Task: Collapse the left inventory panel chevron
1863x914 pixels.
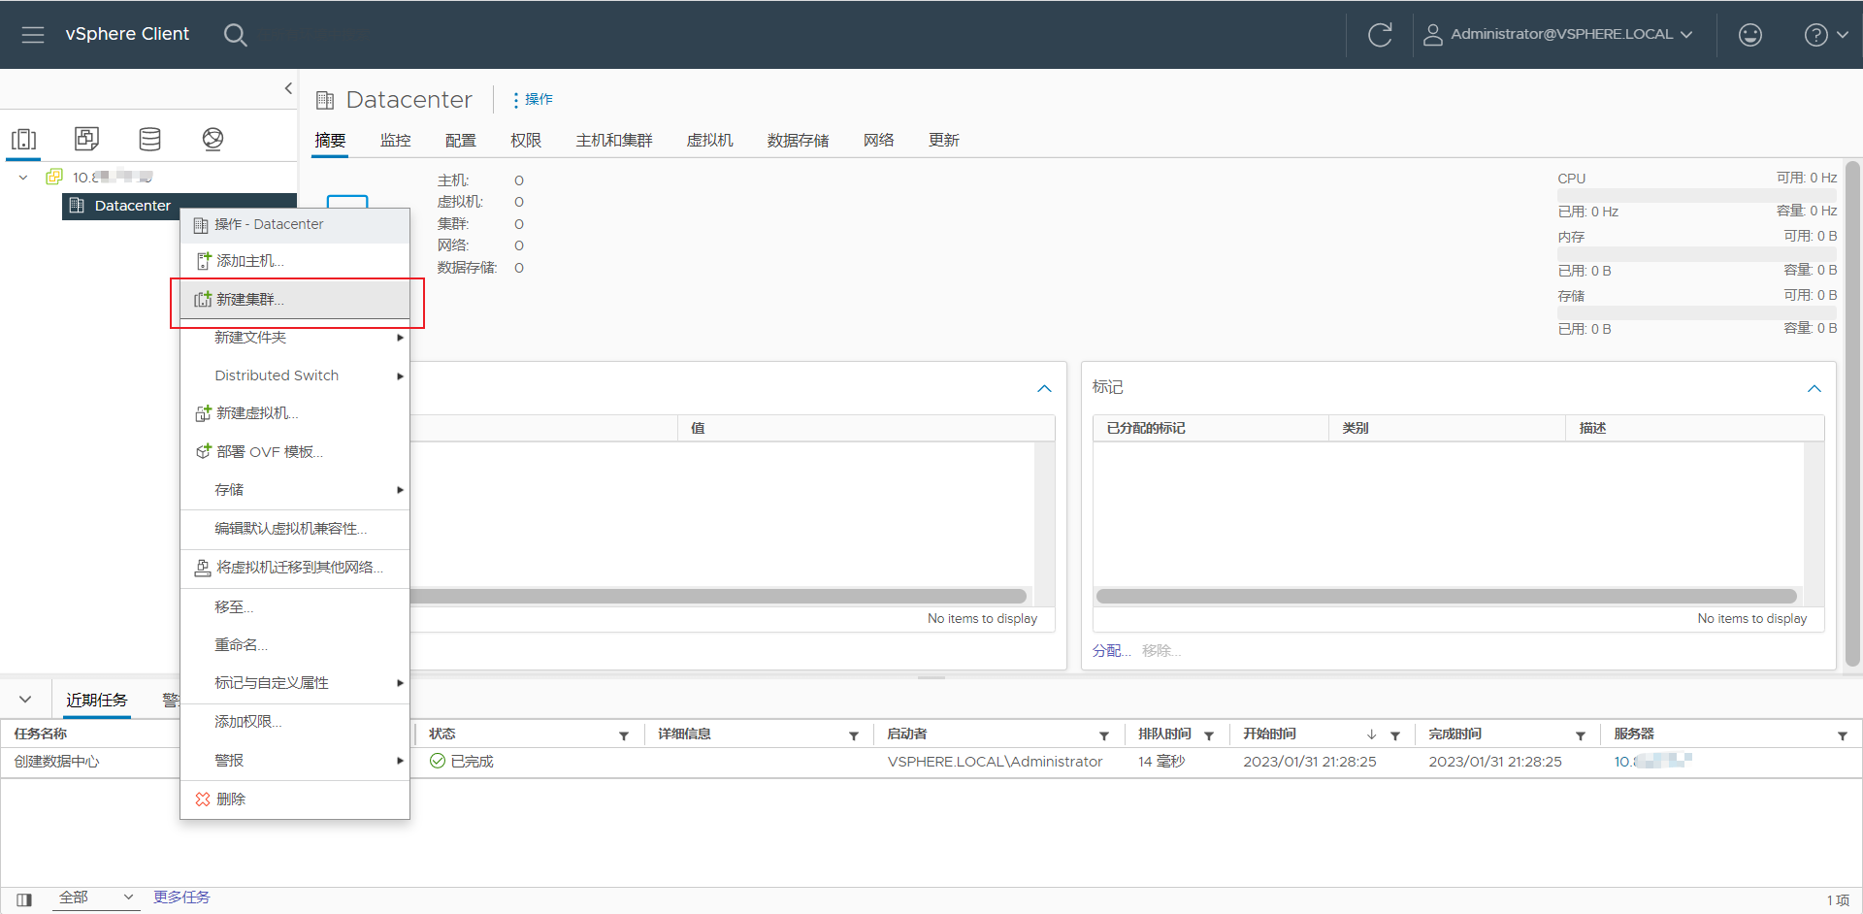Action: click(x=288, y=87)
